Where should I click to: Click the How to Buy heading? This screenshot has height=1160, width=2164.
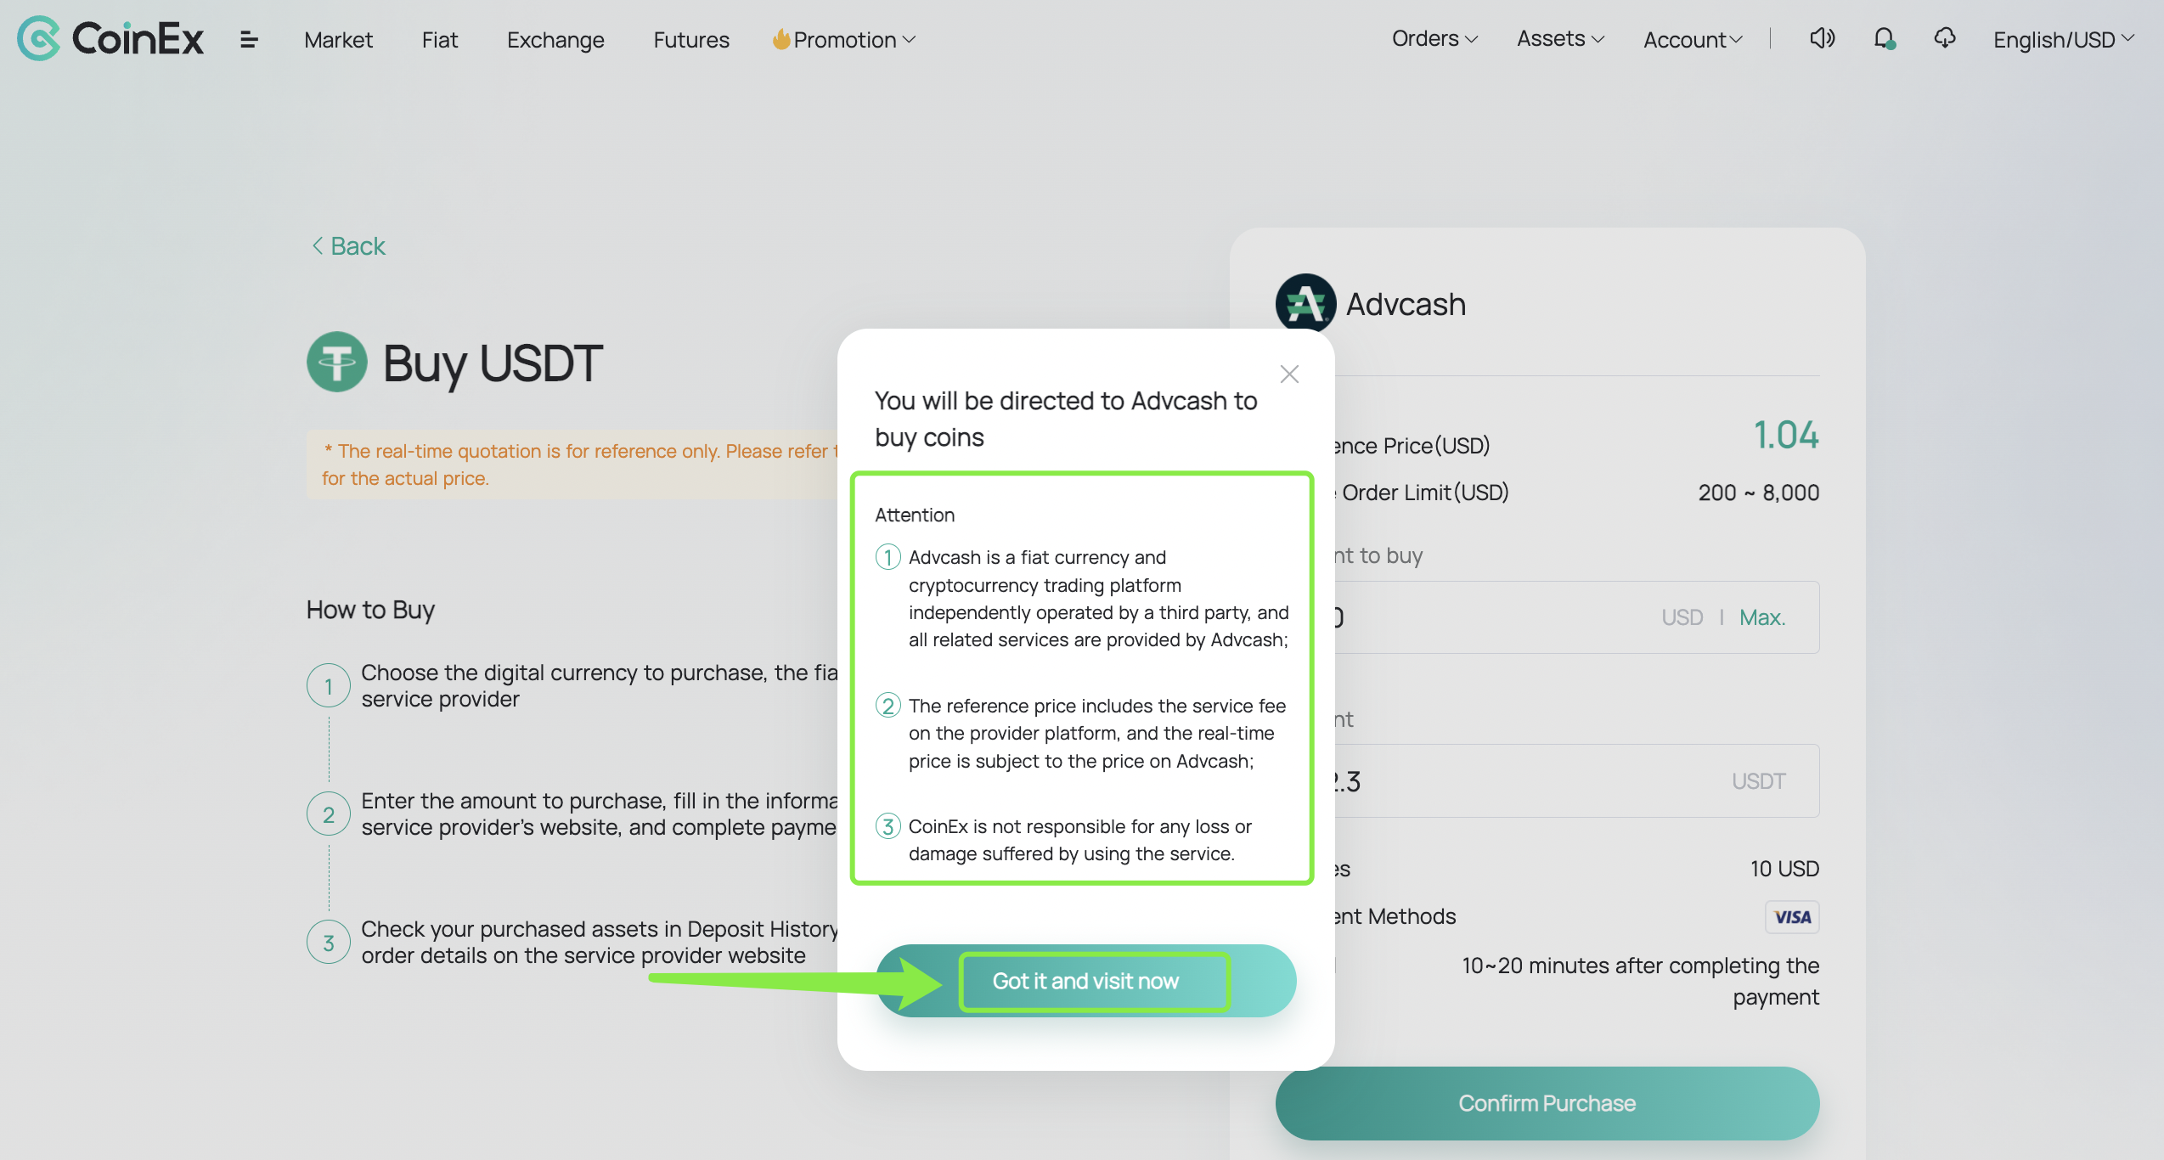(370, 610)
